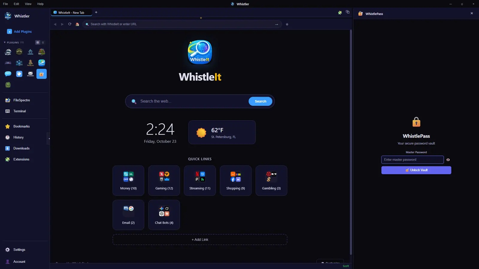Click Add Plugins

point(19,31)
